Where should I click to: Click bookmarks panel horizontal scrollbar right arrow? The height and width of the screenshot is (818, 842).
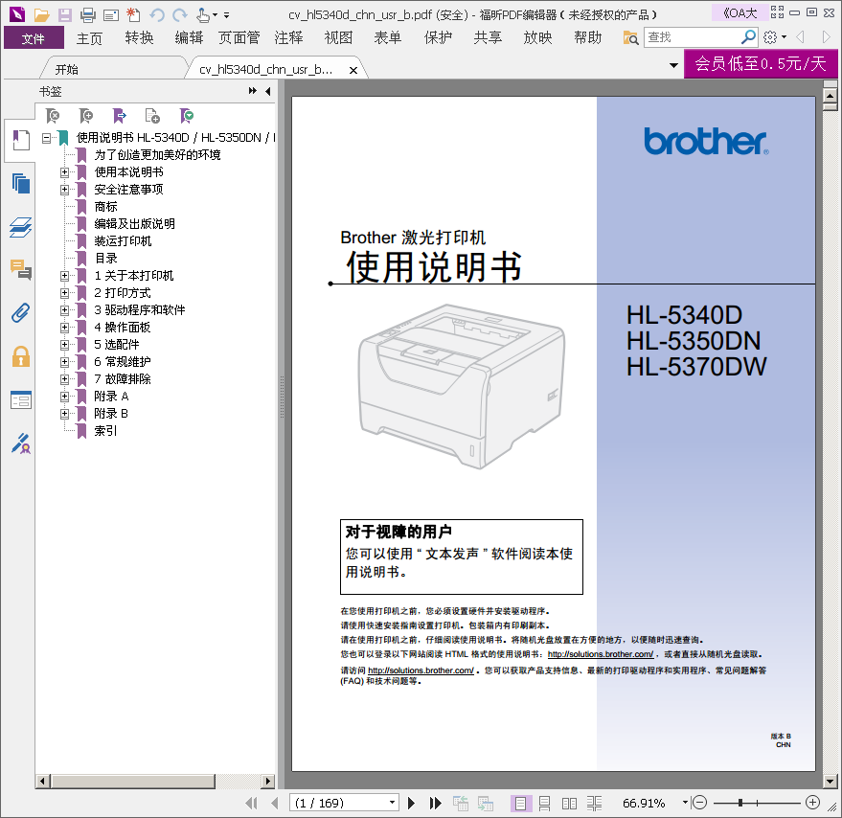click(x=267, y=782)
